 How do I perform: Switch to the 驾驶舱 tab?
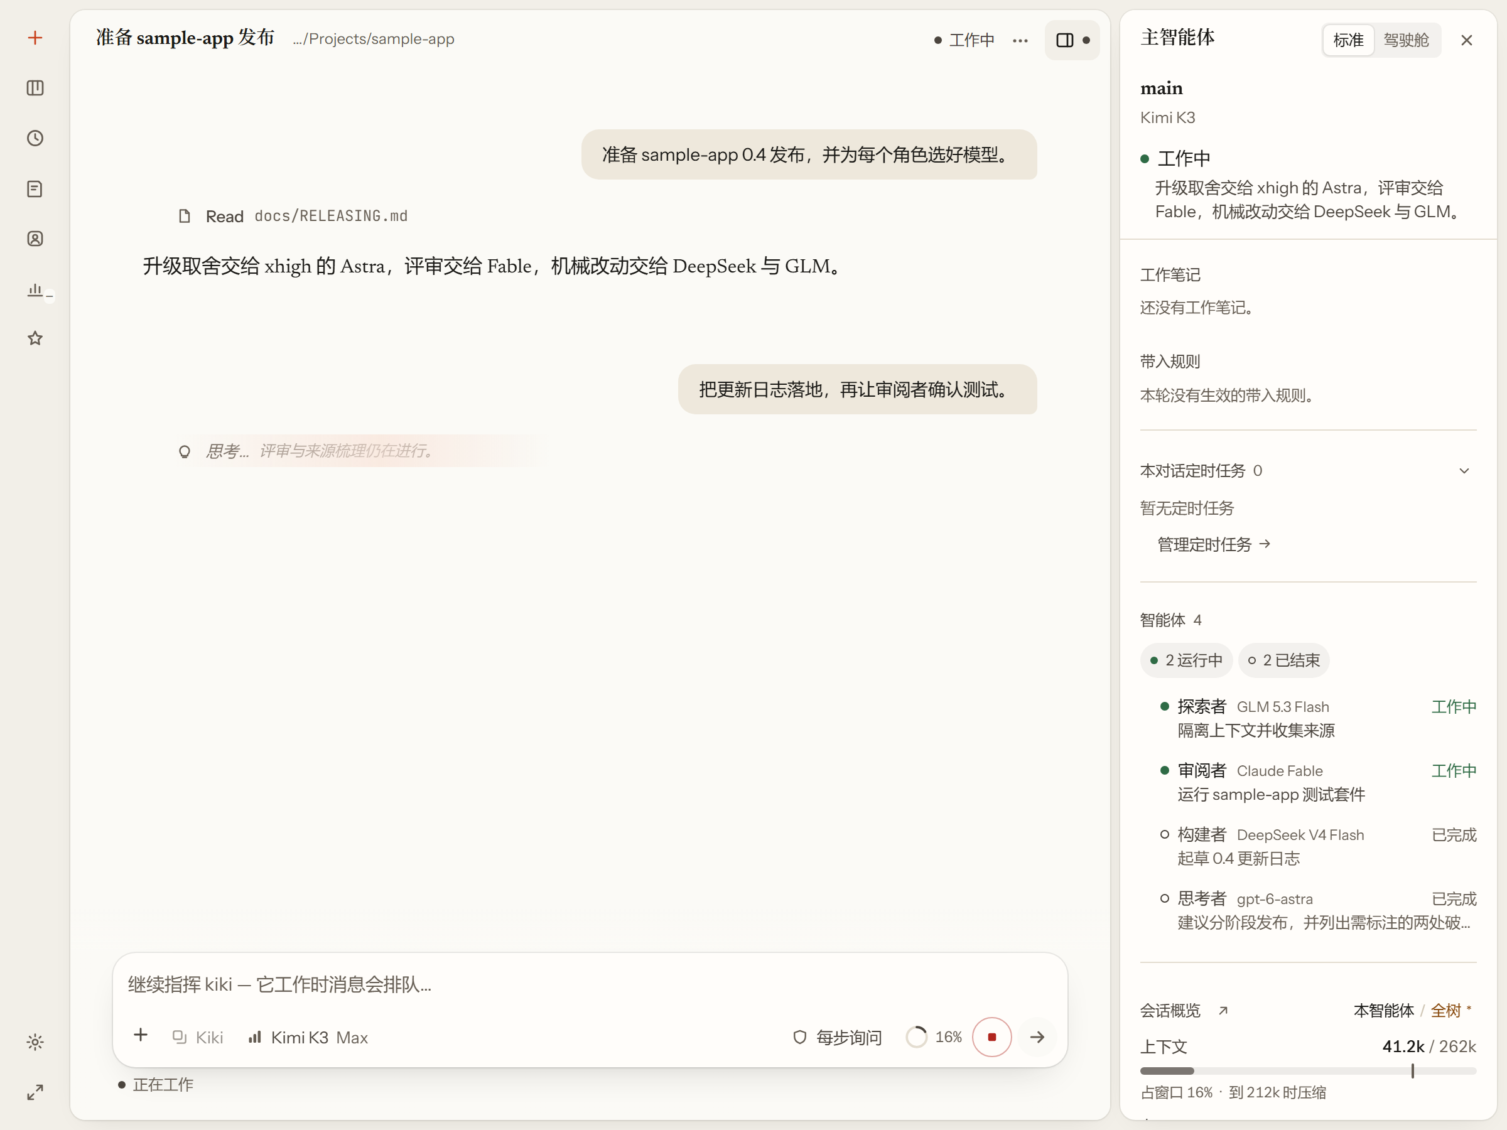tap(1405, 40)
